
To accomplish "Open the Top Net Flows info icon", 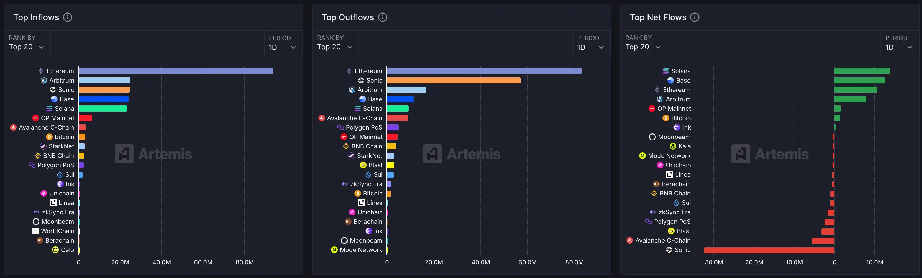I will click(695, 17).
